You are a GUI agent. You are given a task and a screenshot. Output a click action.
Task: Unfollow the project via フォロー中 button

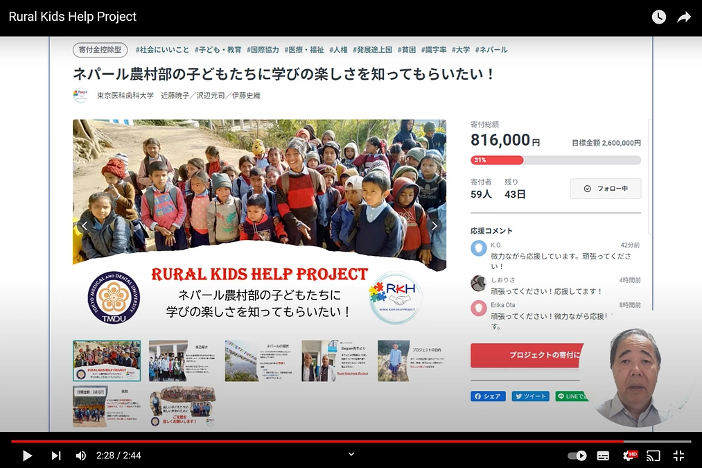point(605,188)
